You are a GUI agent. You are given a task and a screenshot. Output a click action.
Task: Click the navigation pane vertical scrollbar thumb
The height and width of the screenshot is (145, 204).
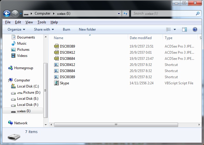pos(45,90)
